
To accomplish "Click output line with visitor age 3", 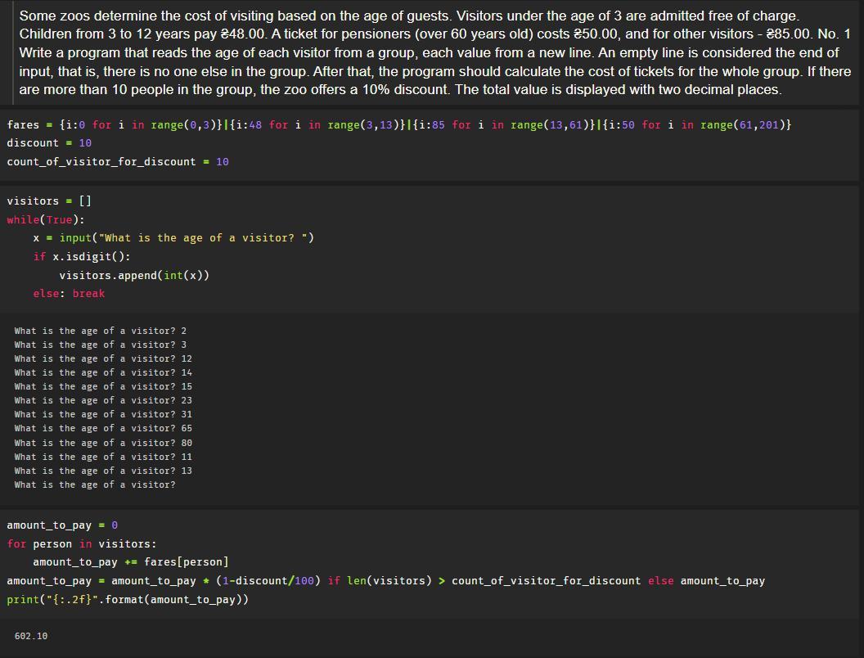I will coord(101,345).
